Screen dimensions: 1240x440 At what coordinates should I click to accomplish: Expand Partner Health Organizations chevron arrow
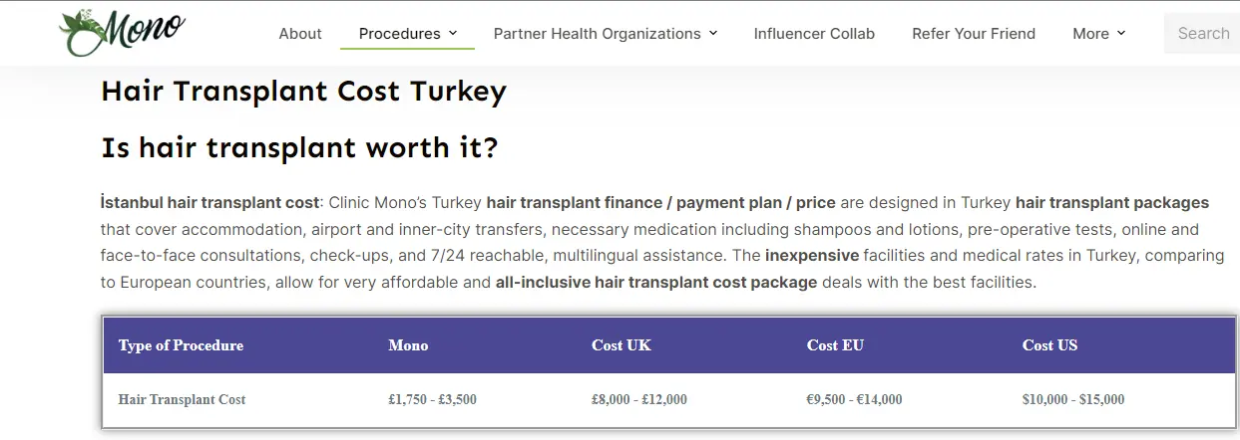(x=713, y=34)
